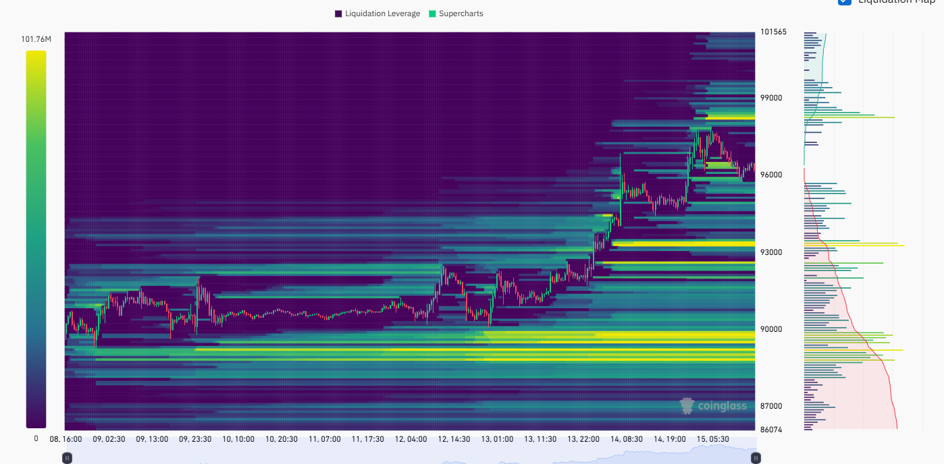944x464 pixels.
Task: Hide the series via Liquidation Leverage label
Action: click(382, 13)
